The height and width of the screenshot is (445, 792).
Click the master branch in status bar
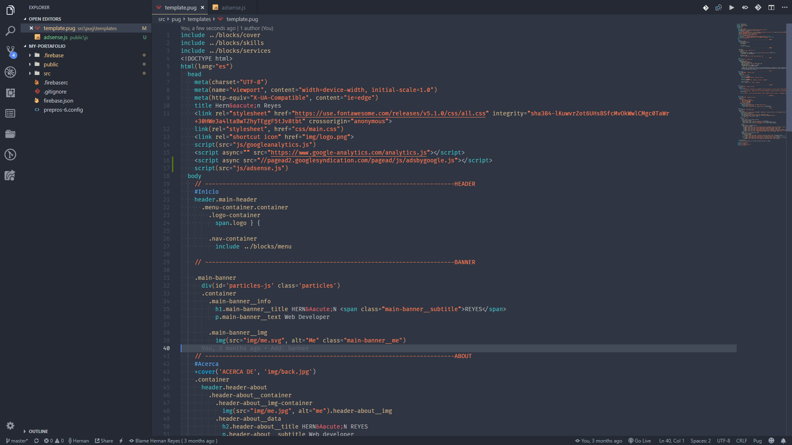point(17,441)
